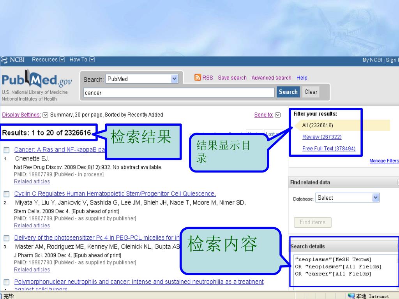Viewport: 399px width, 299px height.
Task: Open Related articles for PMID 19967789
Action: (32, 225)
